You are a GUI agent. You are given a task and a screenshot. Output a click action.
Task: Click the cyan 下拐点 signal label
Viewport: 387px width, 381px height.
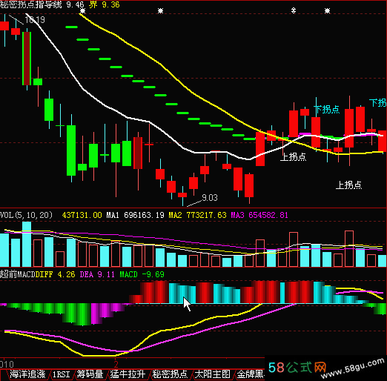click(x=327, y=110)
